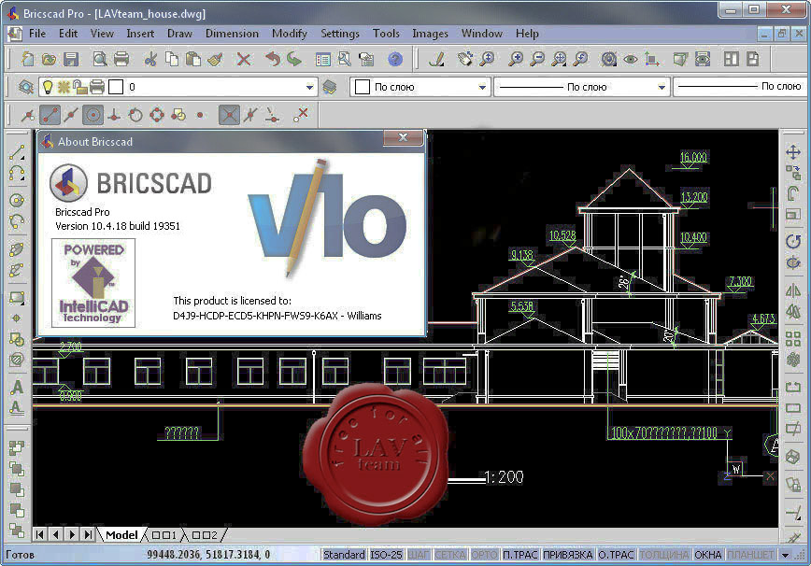Toggle СЕТКА grid in status bar
The image size is (811, 566).
click(x=450, y=555)
